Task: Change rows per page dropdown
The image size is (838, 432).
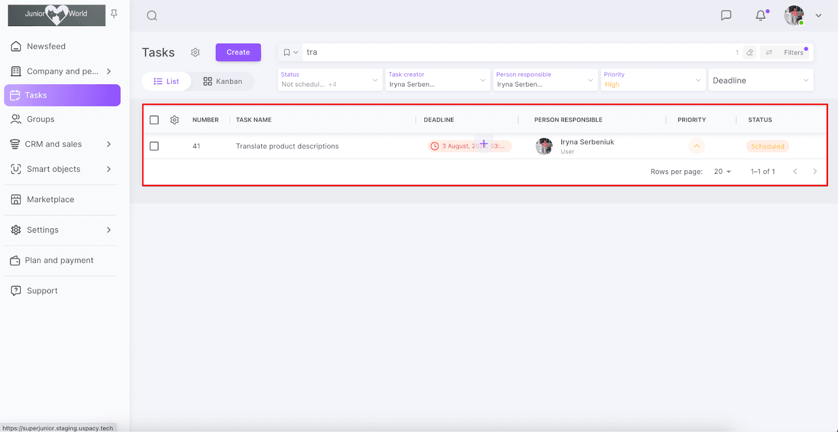Action: click(722, 172)
